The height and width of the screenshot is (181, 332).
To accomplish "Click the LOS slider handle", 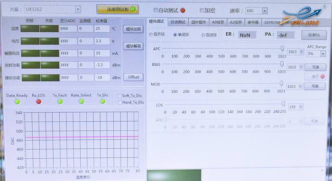I will pyautogui.click(x=283, y=104).
